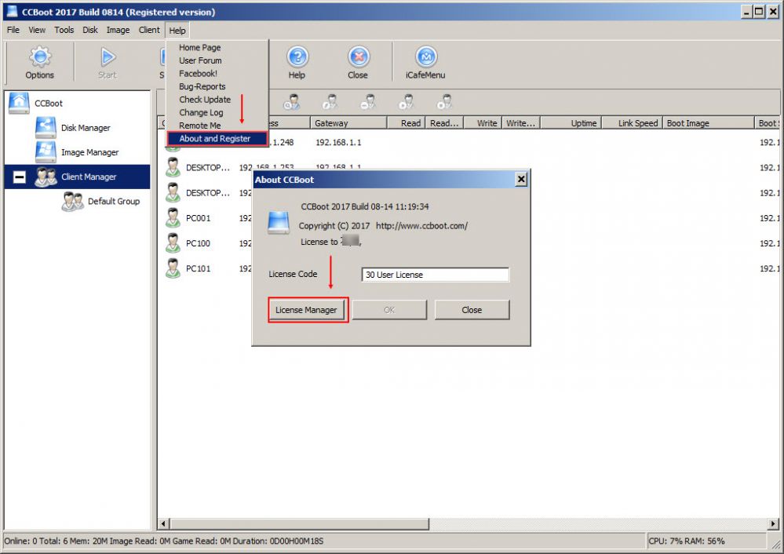This screenshot has width=784, height=554.
Task: Open the File menu
Action: (13, 30)
